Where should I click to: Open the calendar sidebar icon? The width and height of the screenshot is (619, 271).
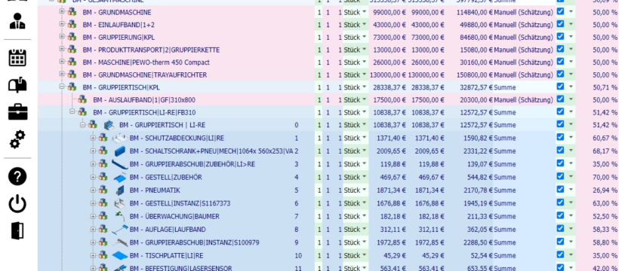[17, 57]
